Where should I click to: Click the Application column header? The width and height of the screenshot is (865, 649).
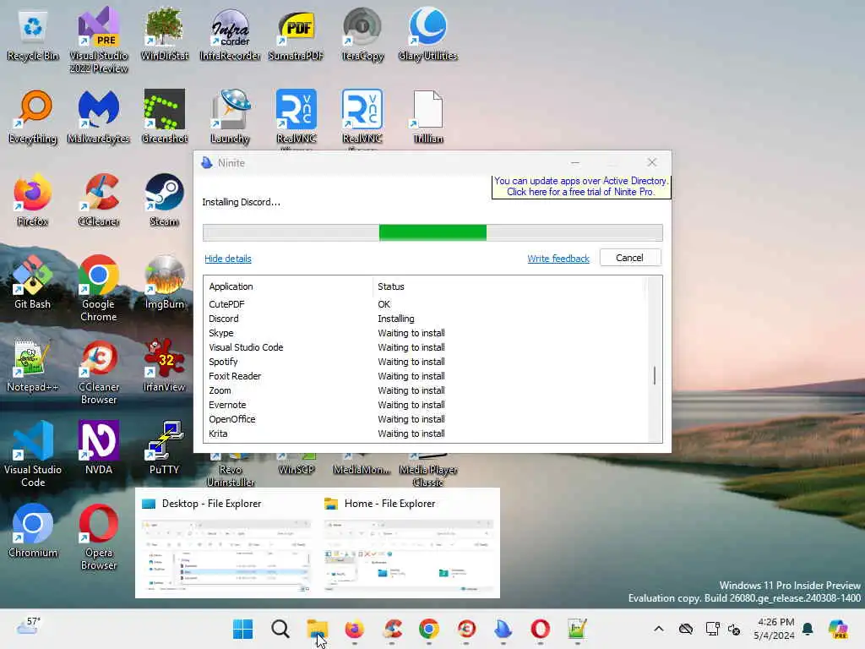[x=289, y=286]
